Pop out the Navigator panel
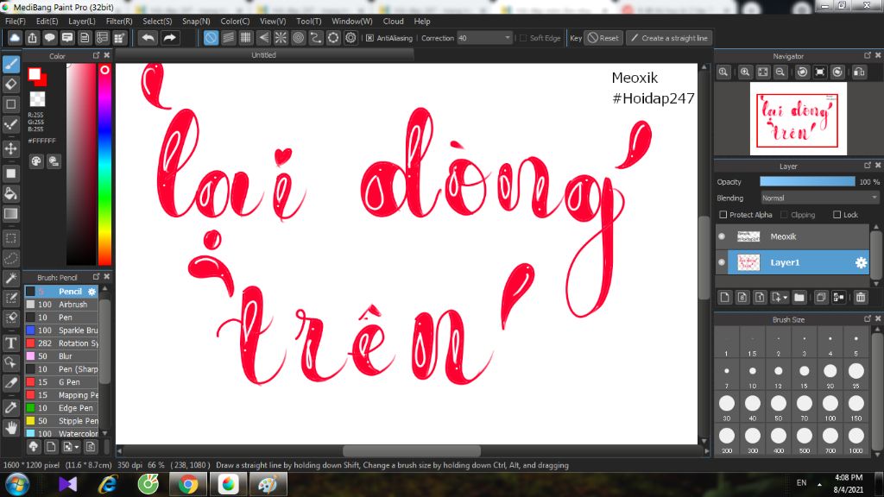 867,56
